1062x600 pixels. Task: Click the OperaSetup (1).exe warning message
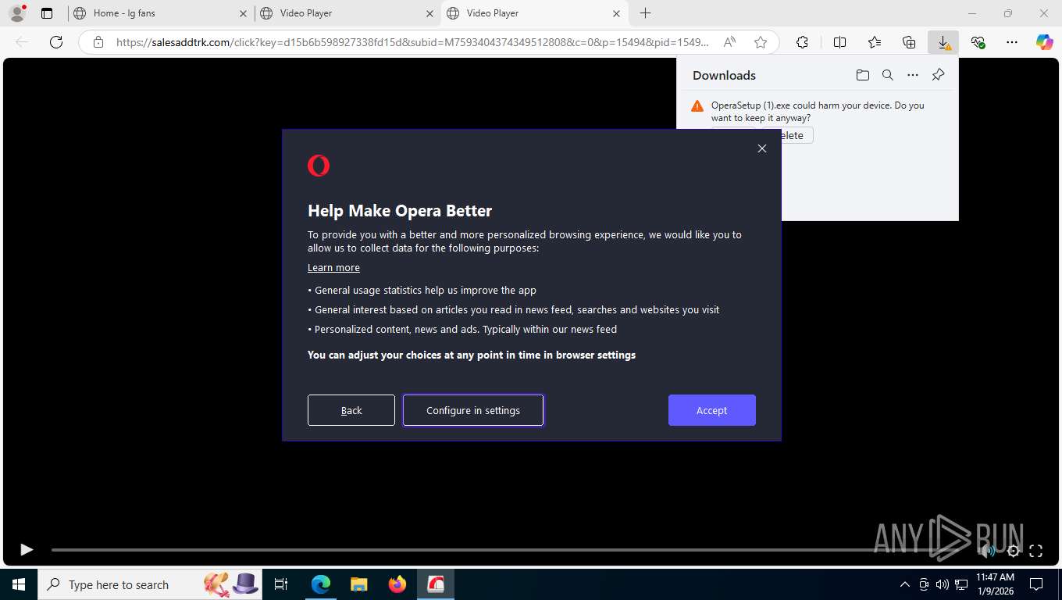(818, 112)
